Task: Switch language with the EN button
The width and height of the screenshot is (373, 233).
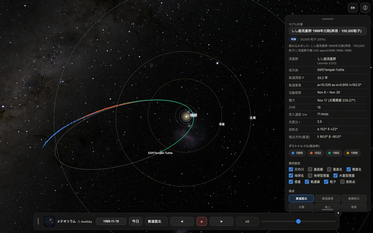Action: [x=353, y=8]
